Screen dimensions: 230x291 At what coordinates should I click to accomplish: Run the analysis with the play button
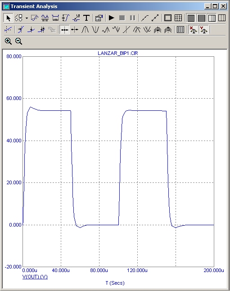point(112,18)
